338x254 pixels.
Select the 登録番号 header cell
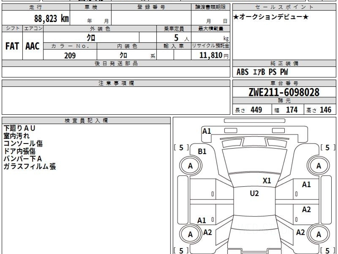click(151, 7)
